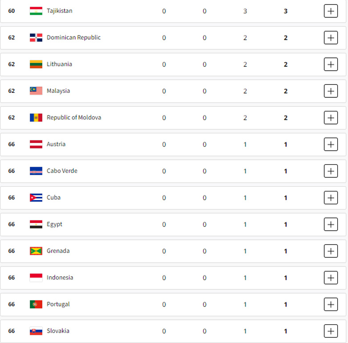Expand the Austria row plus button
The height and width of the screenshot is (343, 348).
pos(331,144)
